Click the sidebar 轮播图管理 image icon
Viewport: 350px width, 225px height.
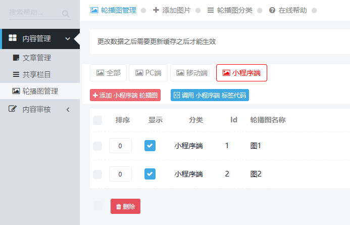[16, 91]
